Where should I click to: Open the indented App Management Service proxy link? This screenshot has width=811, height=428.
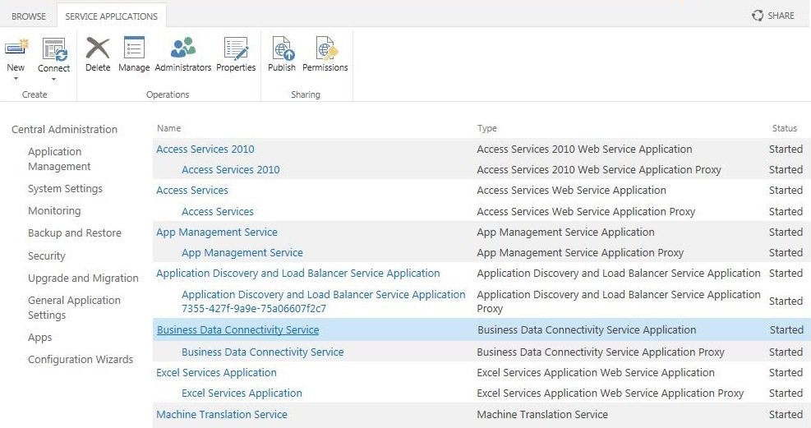pyautogui.click(x=242, y=253)
